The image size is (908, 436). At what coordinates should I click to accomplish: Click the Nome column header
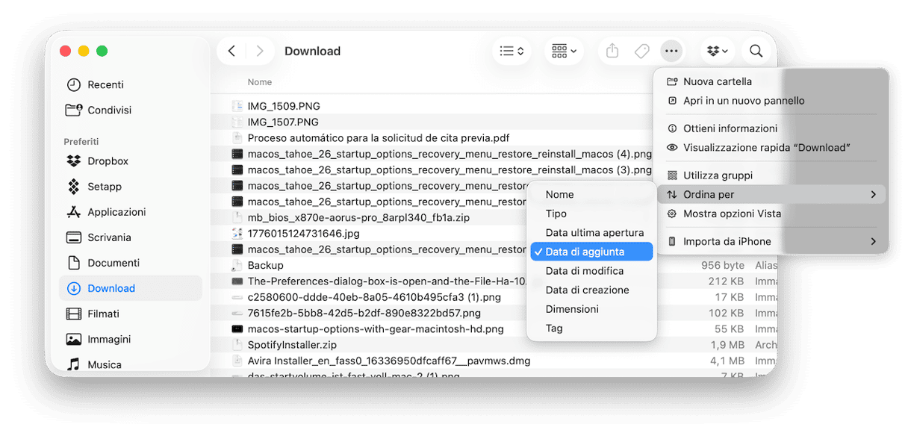click(x=260, y=82)
